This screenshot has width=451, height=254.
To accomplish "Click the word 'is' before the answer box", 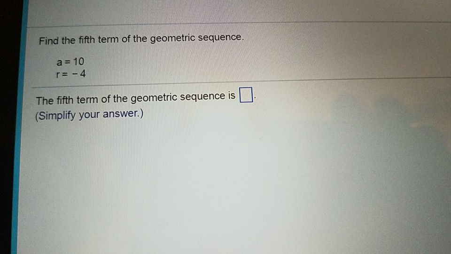I will click(232, 95).
